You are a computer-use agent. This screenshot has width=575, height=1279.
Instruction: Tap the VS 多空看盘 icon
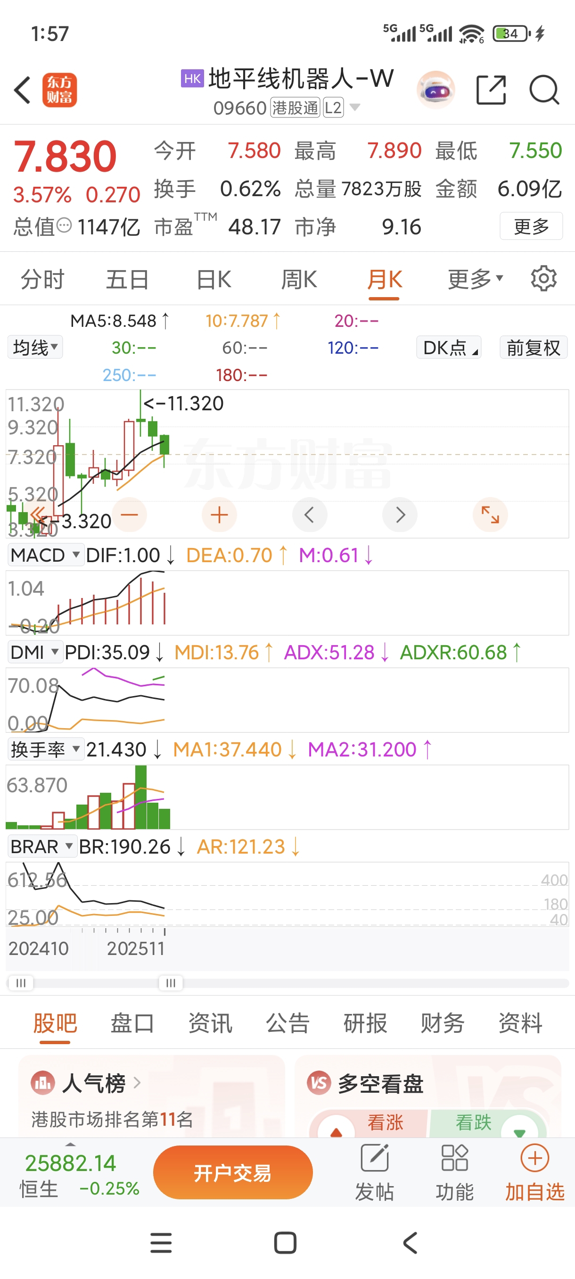click(x=319, y=1082)
